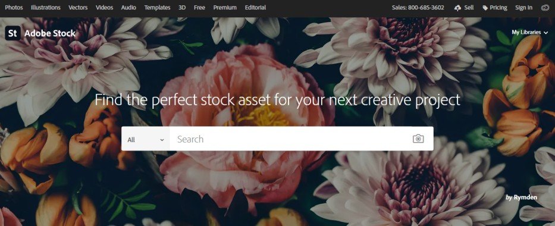Click the camera visual search icon
555x226 pixels.
(418, 139)
